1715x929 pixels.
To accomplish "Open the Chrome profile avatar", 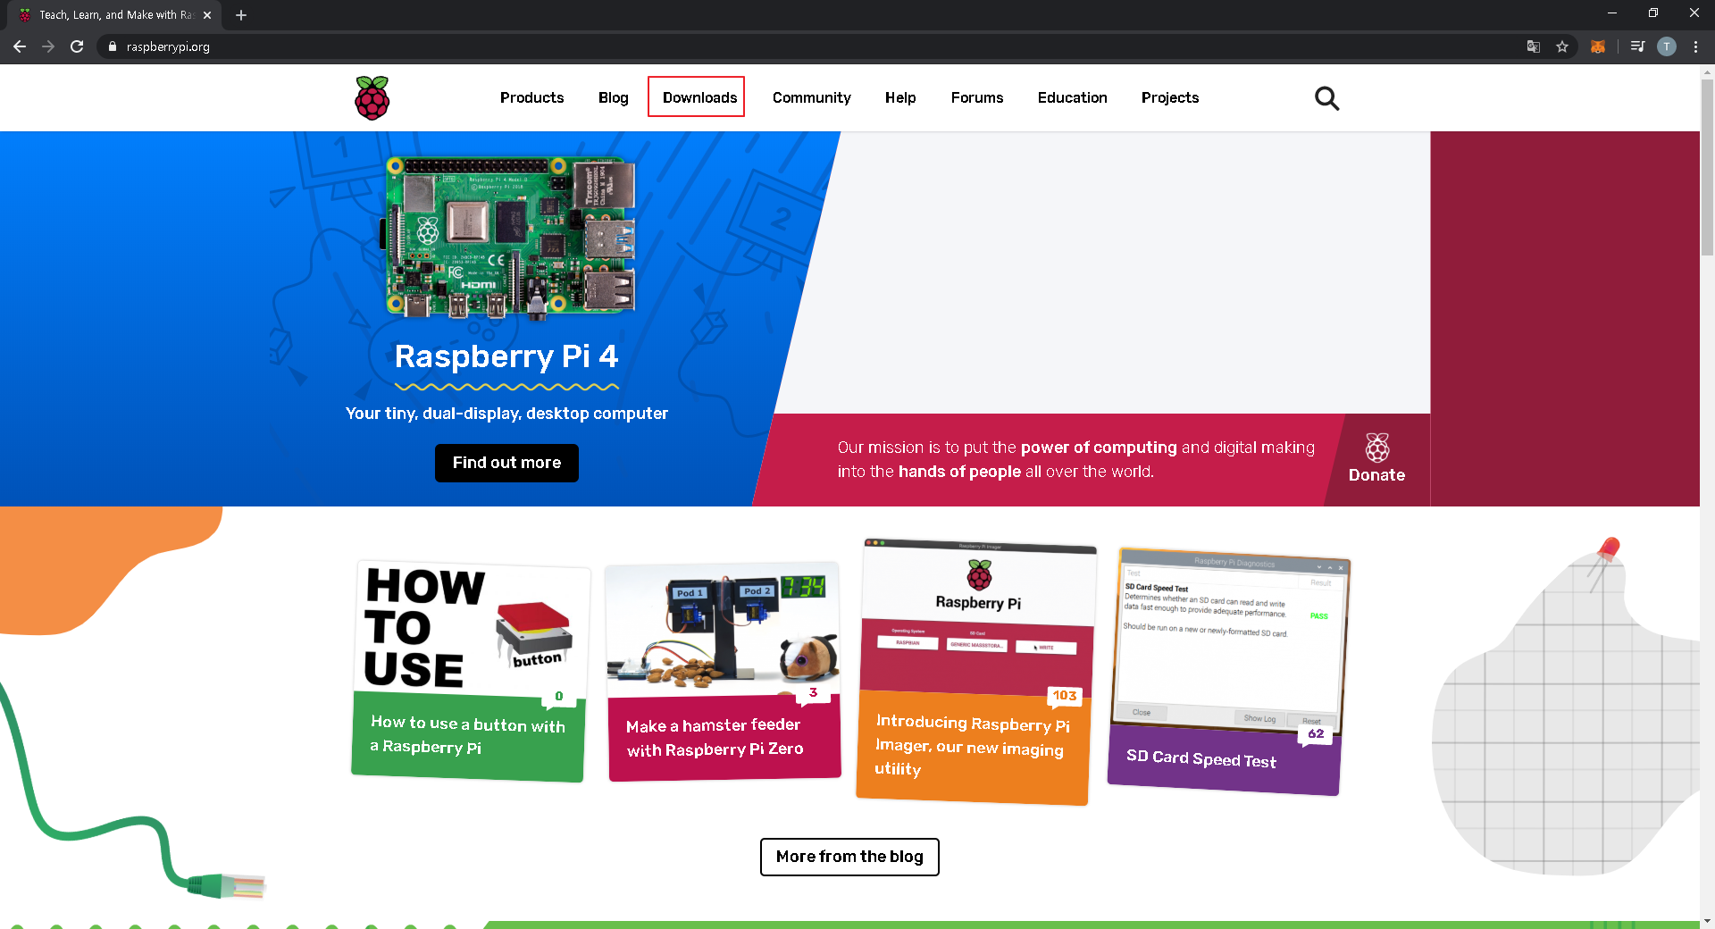I will 1667,46.
